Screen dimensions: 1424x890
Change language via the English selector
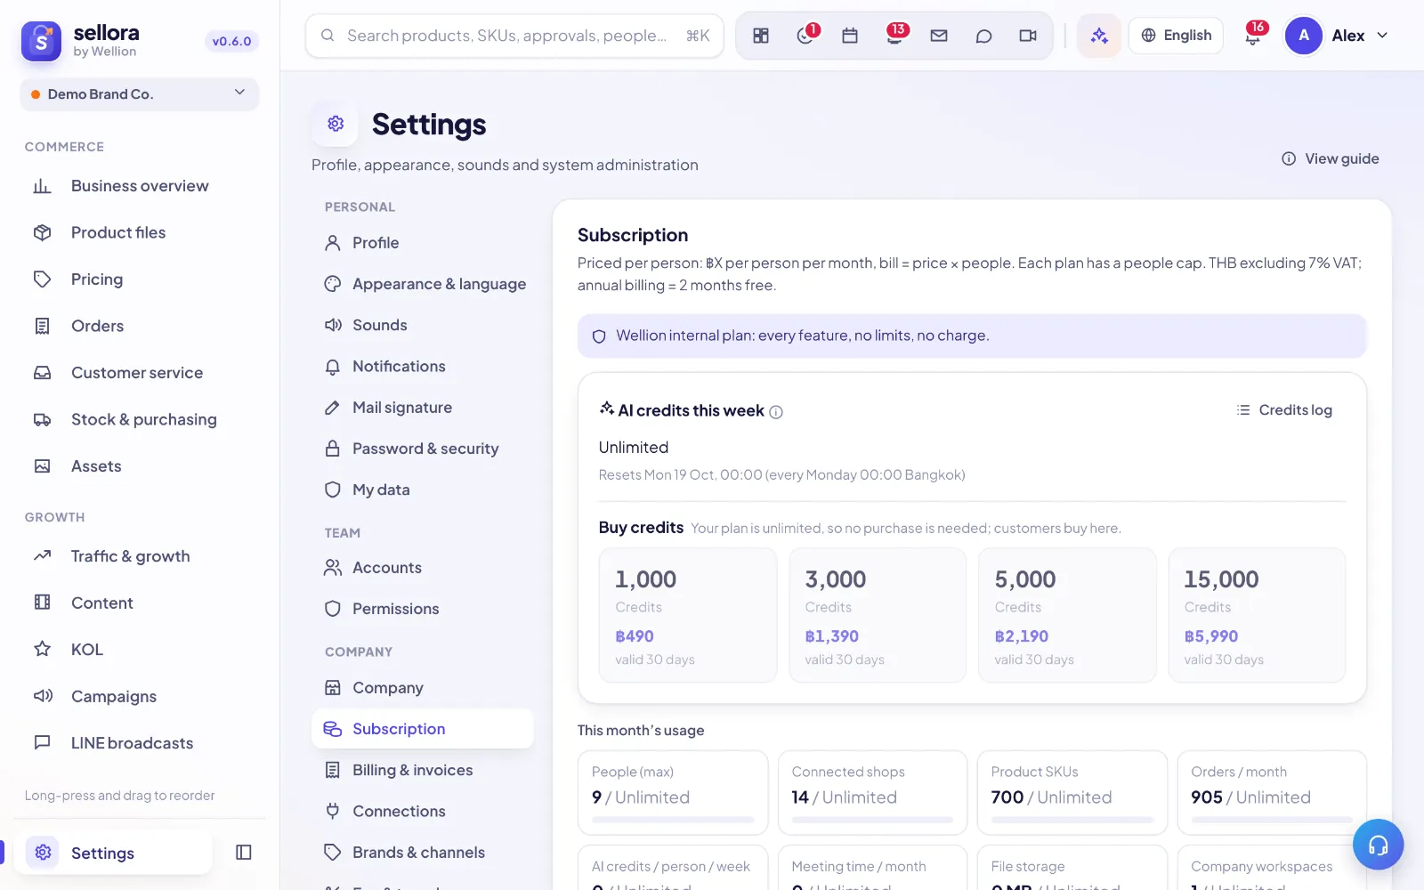click(1176, 36)
